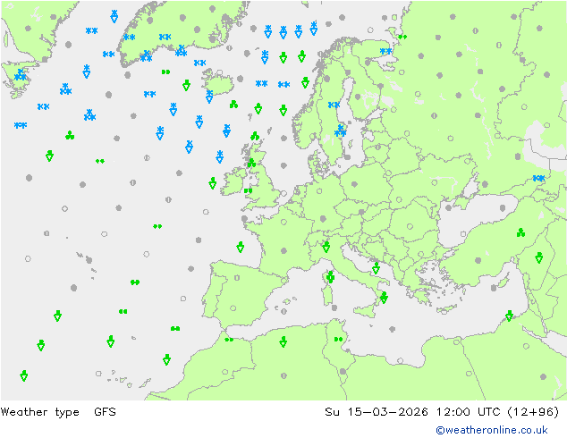Click the snow icon over Baffin Island
Screen dimensions: 567x438
tap(20, 75)
